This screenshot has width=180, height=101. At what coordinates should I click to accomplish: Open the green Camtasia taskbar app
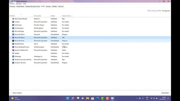102,98
